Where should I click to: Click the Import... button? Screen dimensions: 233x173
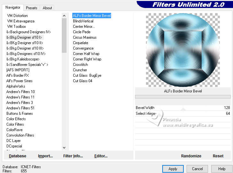[45, 156]
